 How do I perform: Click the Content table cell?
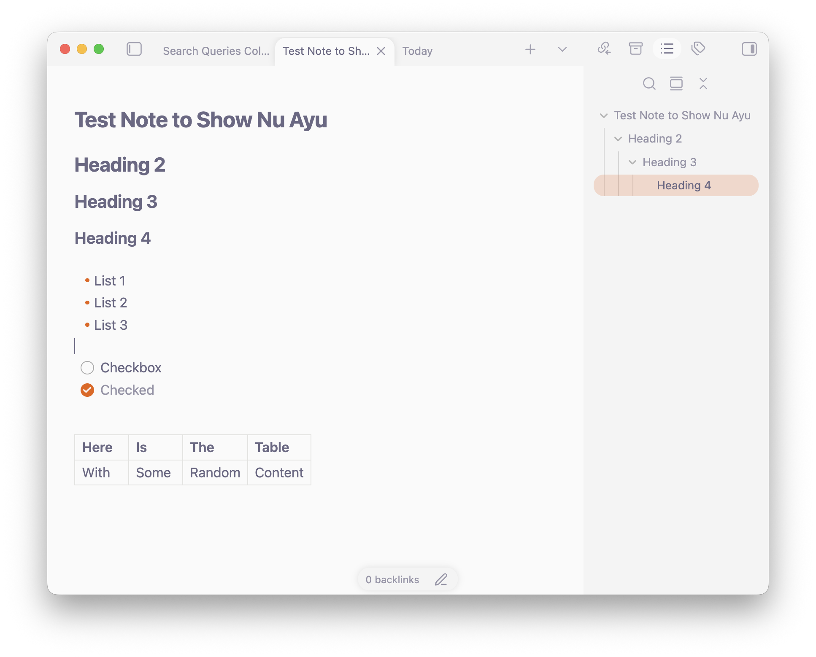[279, 473]
